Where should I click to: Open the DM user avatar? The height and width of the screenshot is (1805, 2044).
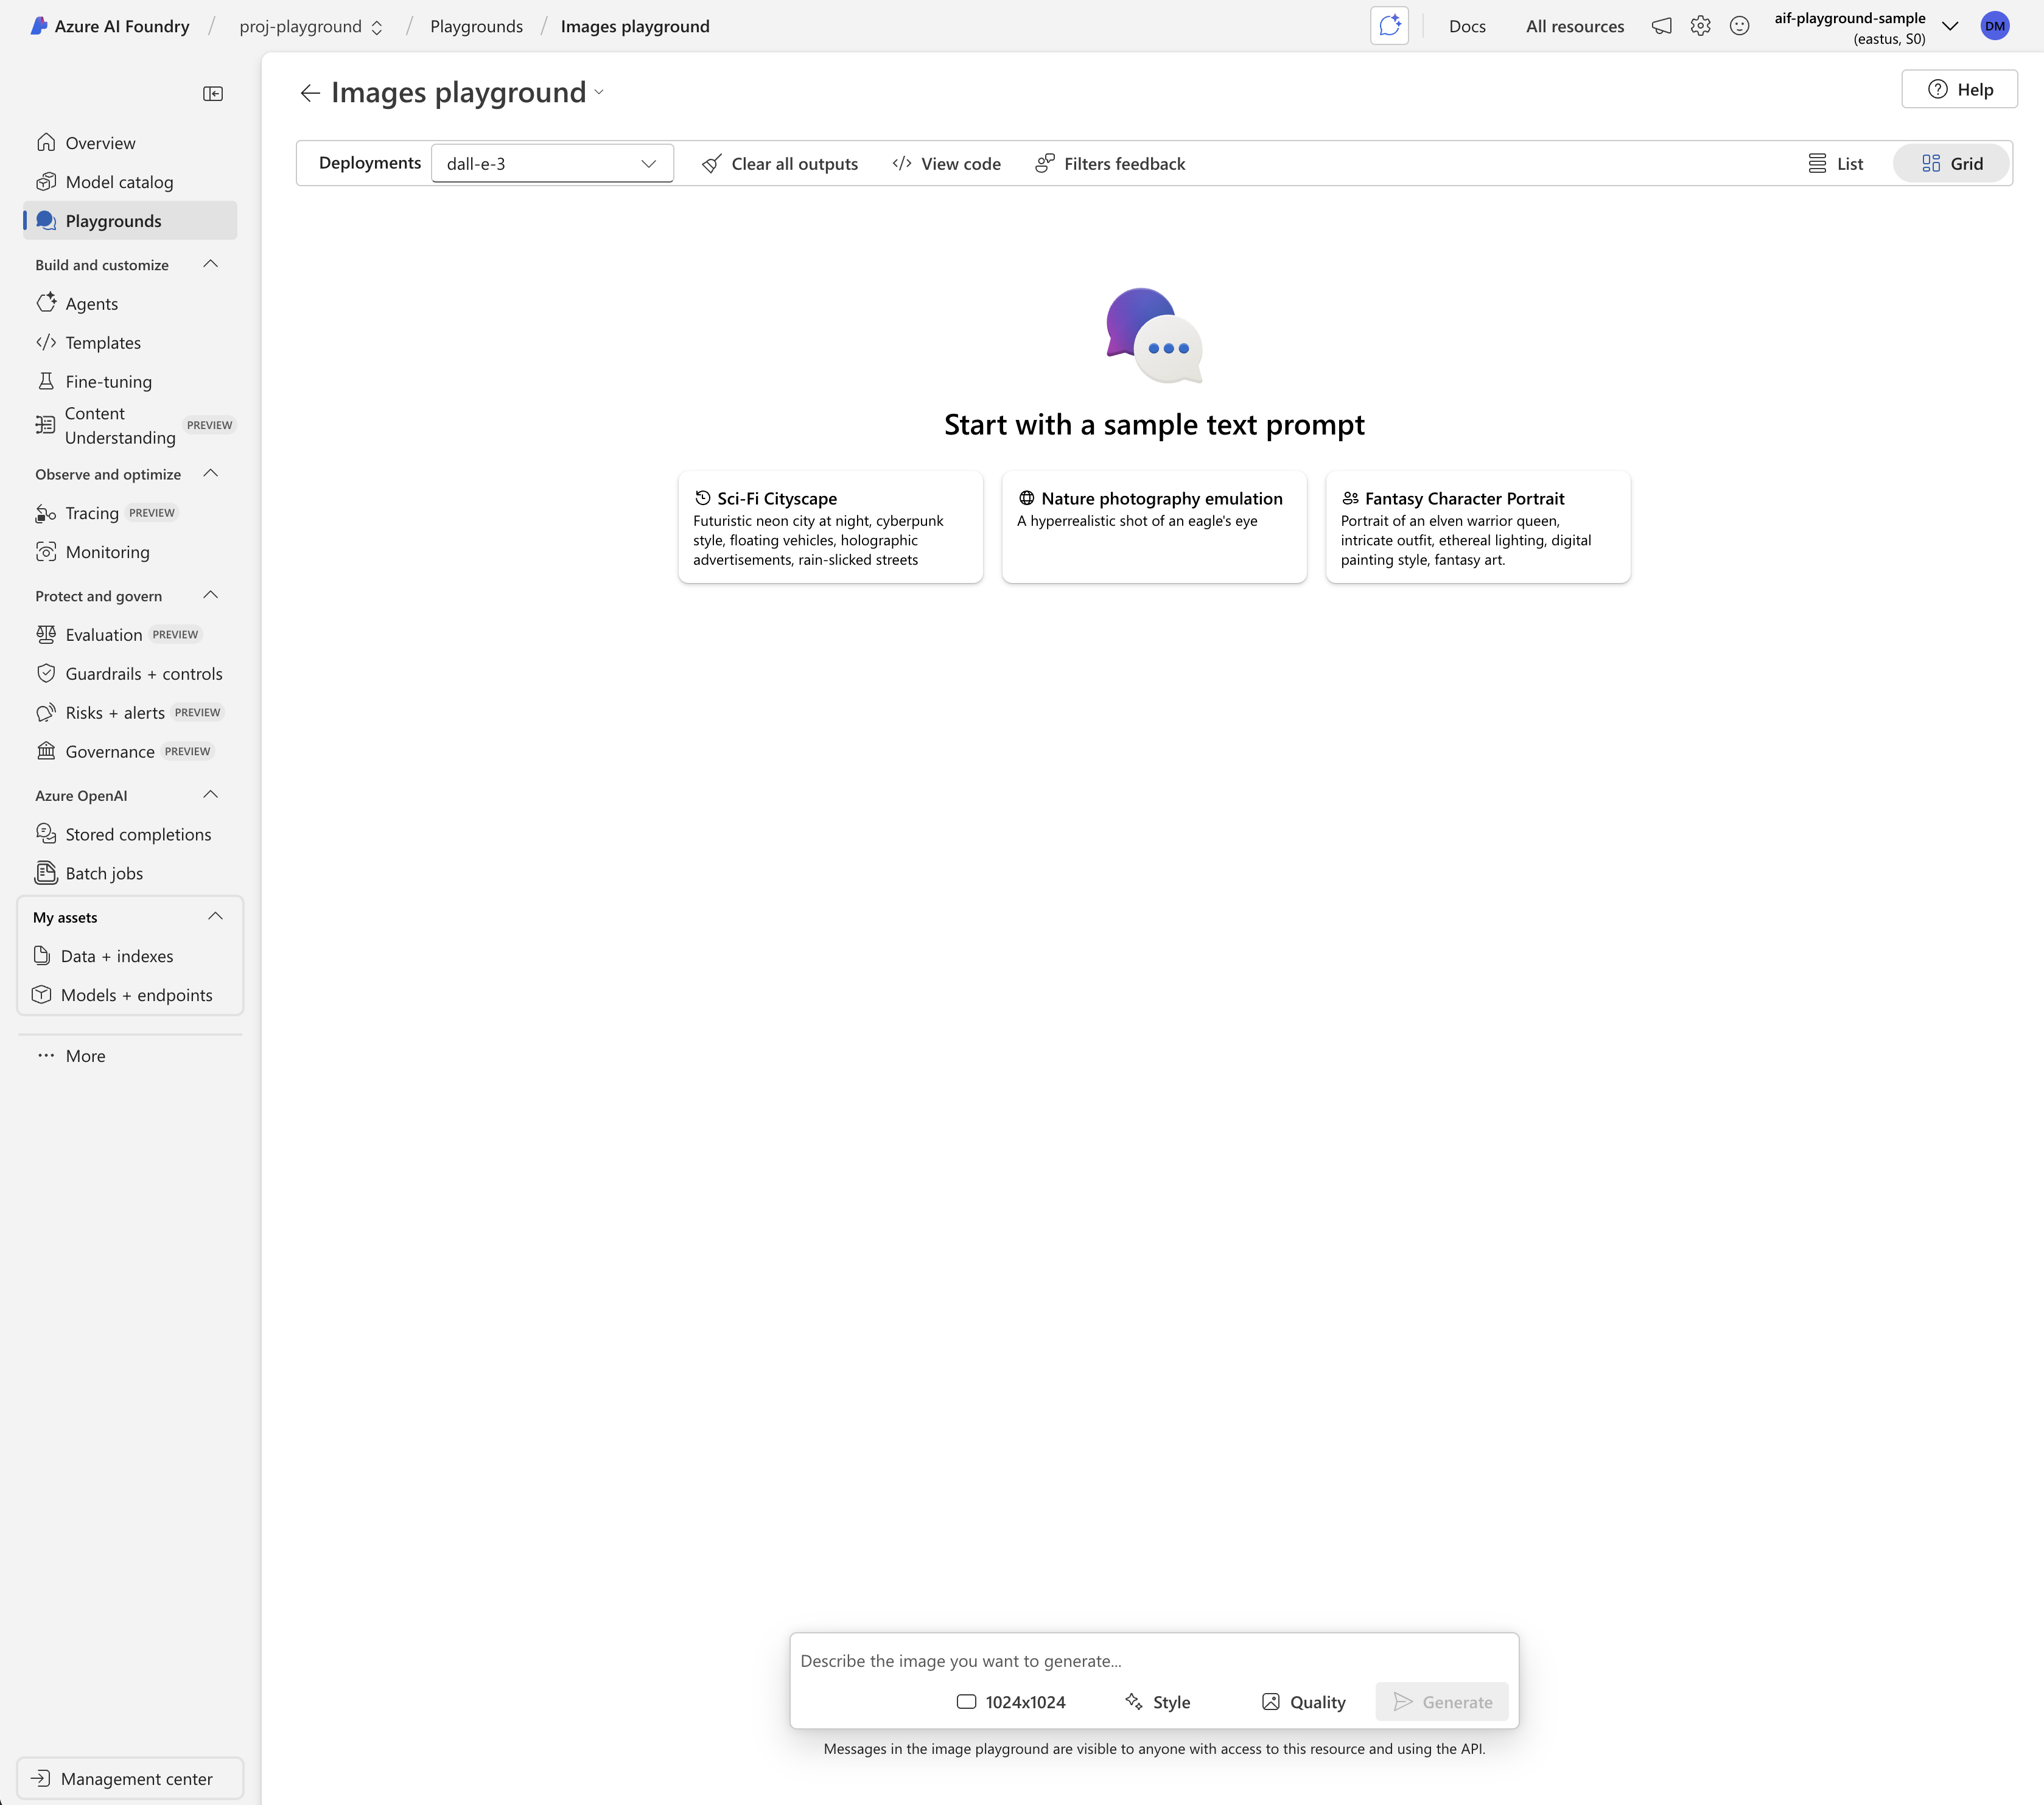tap(1994, 26)
